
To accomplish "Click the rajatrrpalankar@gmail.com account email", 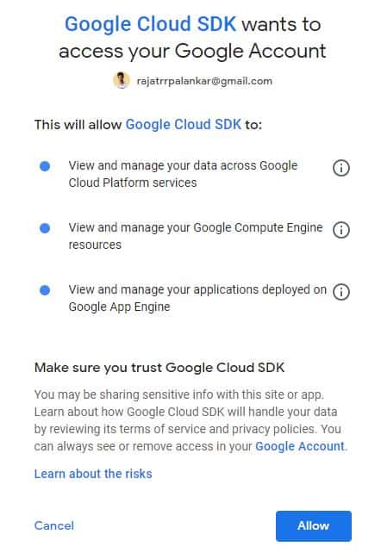I will click(204, 81).
